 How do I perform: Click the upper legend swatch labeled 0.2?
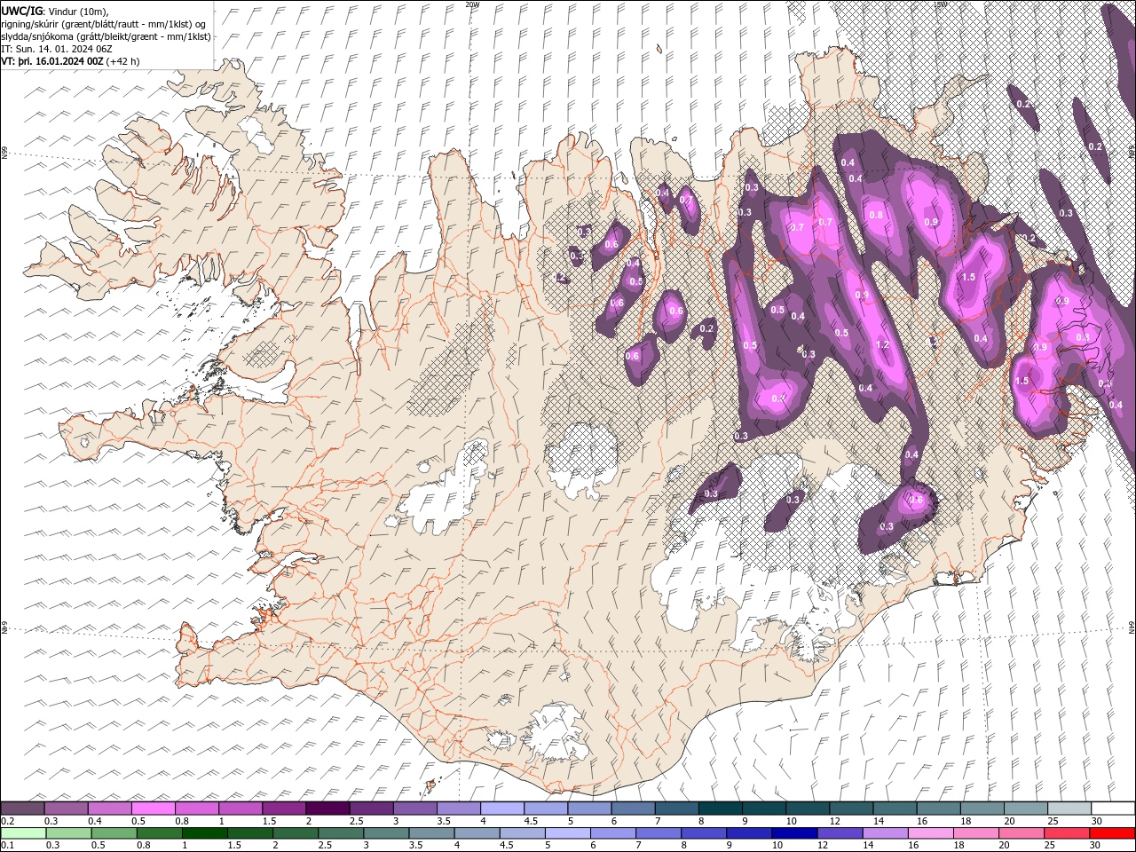tap(22, 809)
